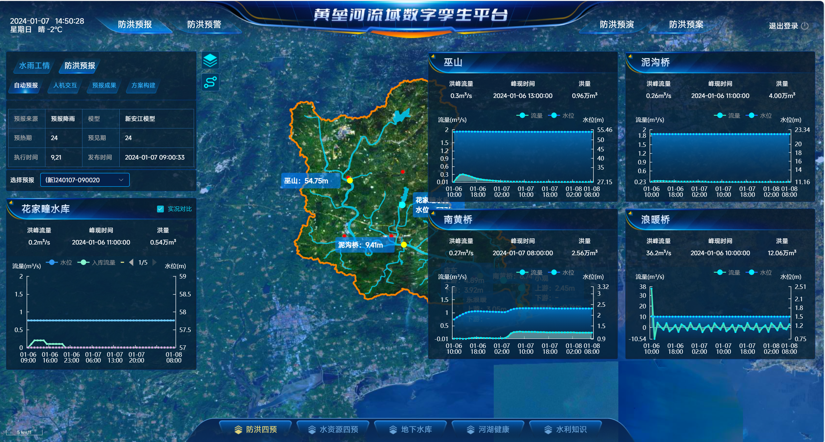Click next page arrow in reservoir legend
Screen dimensions: 825x442
(154, 262)
